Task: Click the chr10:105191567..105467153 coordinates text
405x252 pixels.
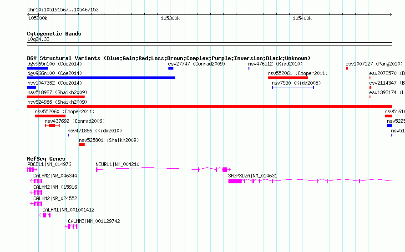Action: point(63,10)
